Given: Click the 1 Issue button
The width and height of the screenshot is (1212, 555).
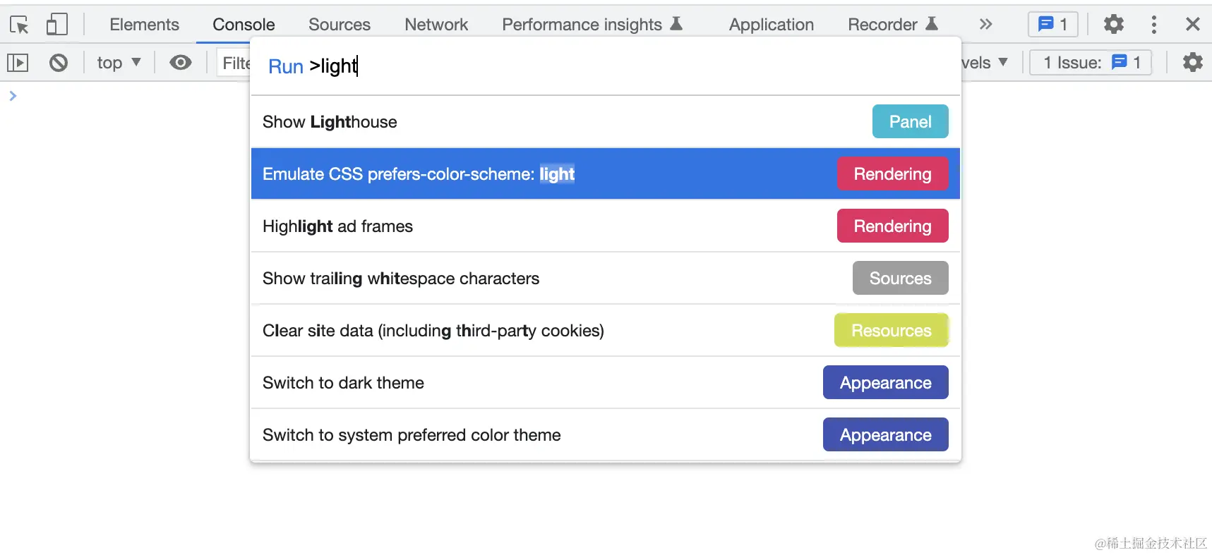Looking at the screenshot, I should tap(1091, 63).
